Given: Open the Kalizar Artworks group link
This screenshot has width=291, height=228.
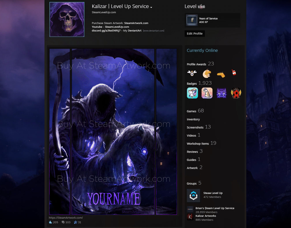Looking at the screenshot, I should (x=206, y=216).
